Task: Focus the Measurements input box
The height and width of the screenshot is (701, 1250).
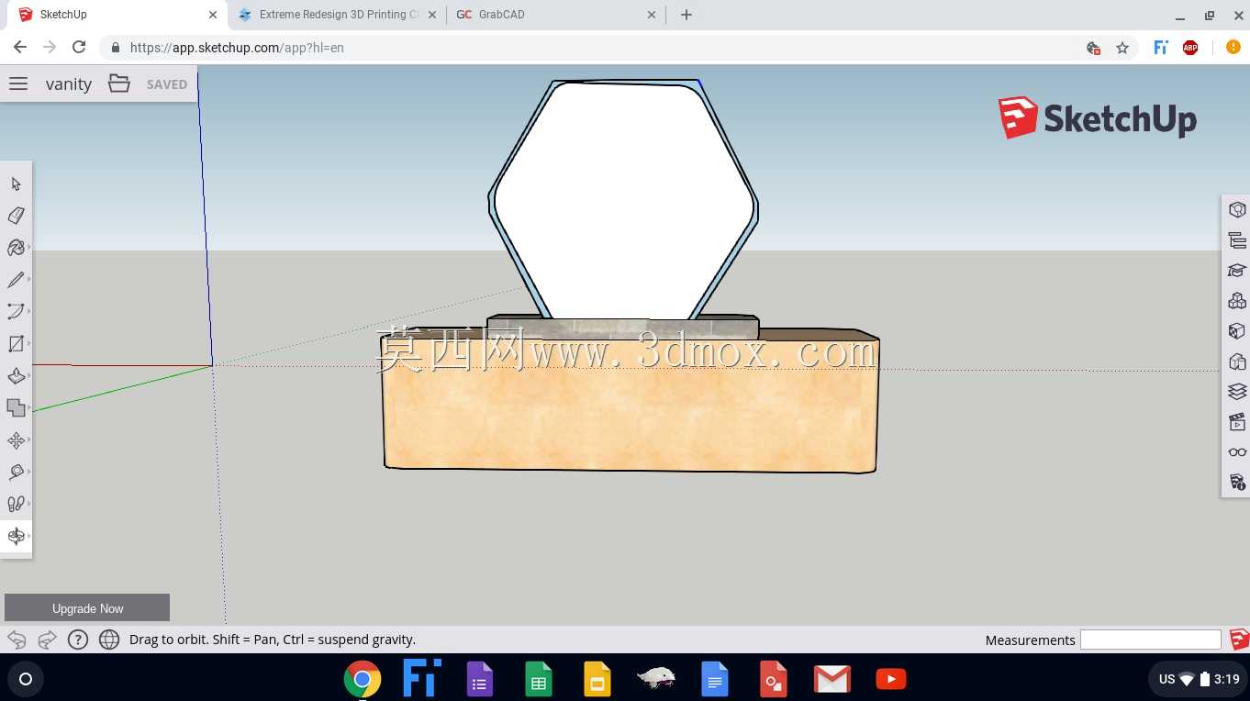Action: tap(1151, 640)
